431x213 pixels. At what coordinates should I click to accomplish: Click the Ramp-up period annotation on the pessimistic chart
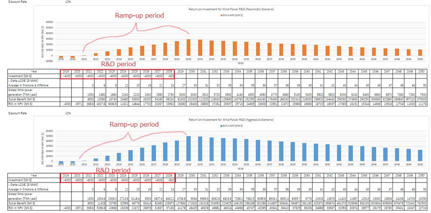point(139,15)
